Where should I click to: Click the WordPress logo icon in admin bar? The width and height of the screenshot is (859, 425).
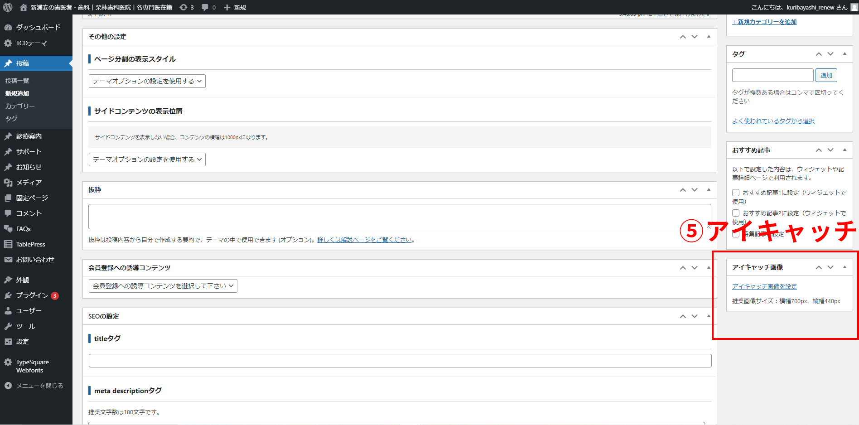8,7
